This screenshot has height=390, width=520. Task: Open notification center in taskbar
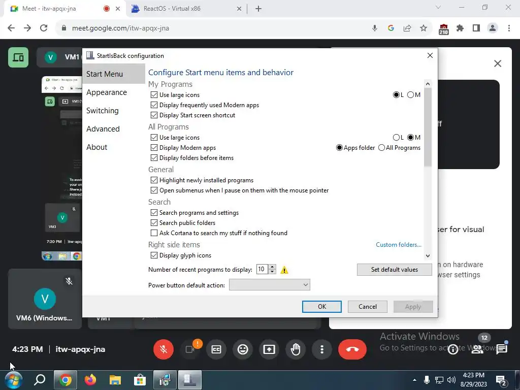(501, 380)
